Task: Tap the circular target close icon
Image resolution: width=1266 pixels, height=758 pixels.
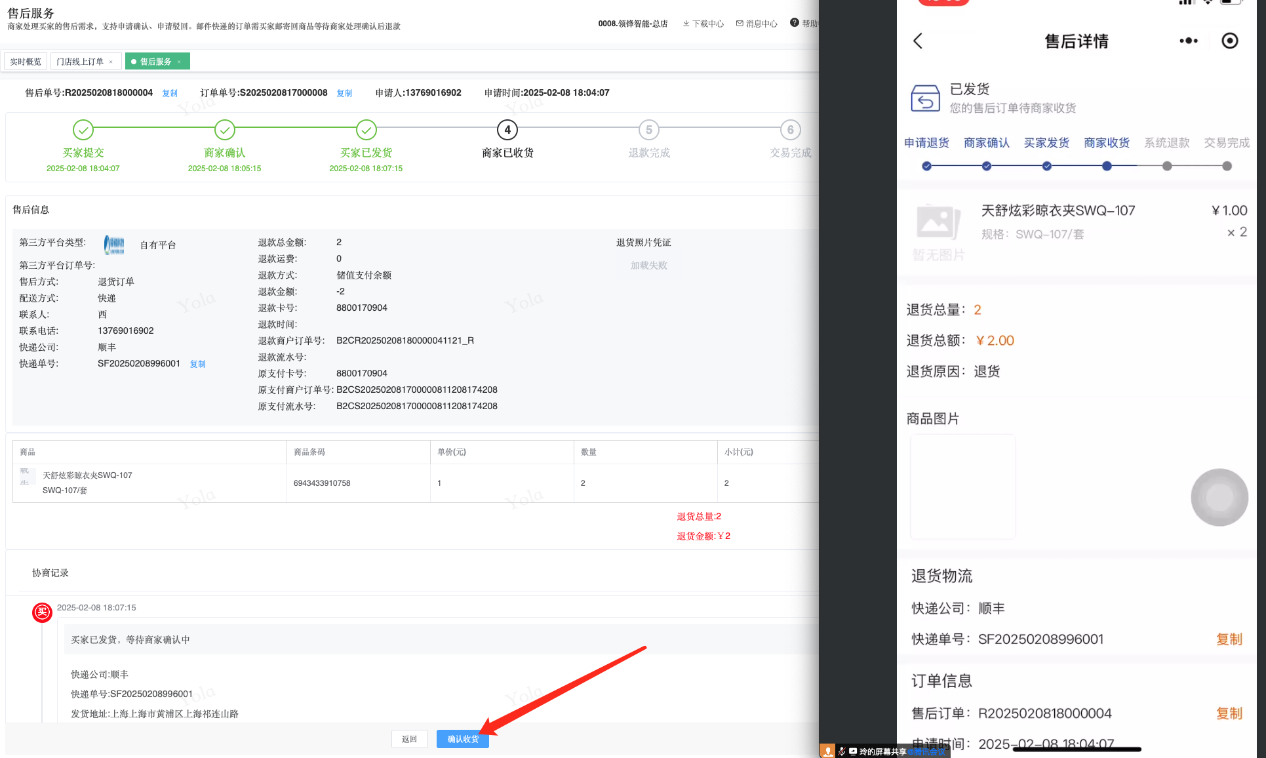Action: pos(1230,41)
